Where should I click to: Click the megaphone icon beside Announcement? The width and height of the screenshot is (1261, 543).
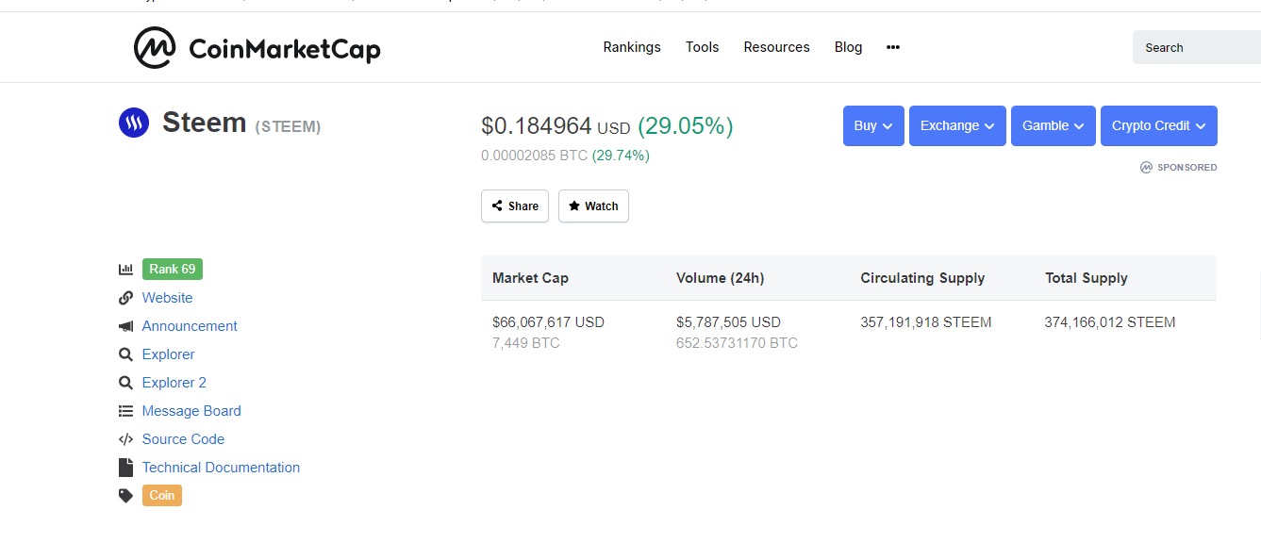pos(125,326)
